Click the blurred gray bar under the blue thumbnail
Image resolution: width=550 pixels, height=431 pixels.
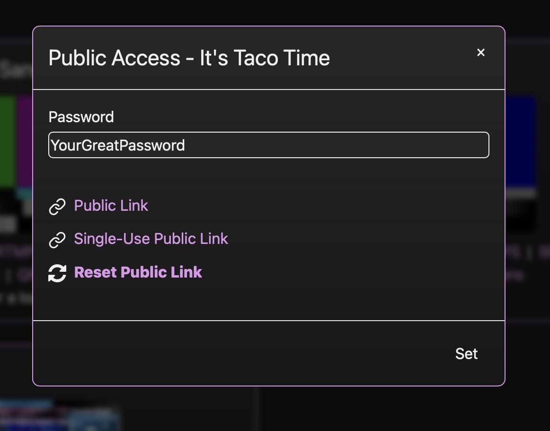(x=521, y=193)
